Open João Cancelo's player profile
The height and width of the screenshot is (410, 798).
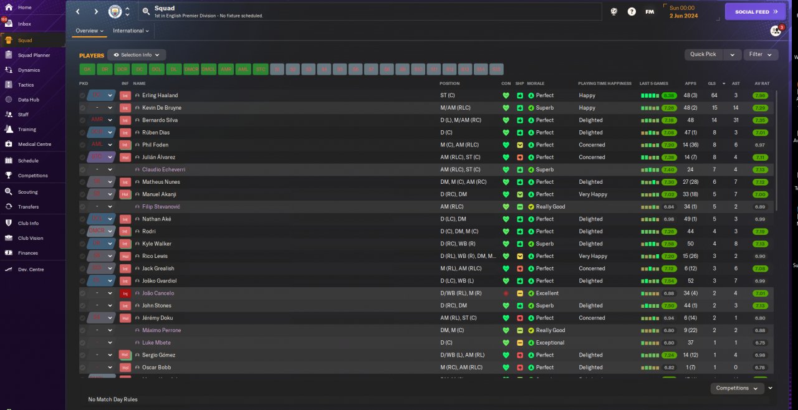coord(158,293)
